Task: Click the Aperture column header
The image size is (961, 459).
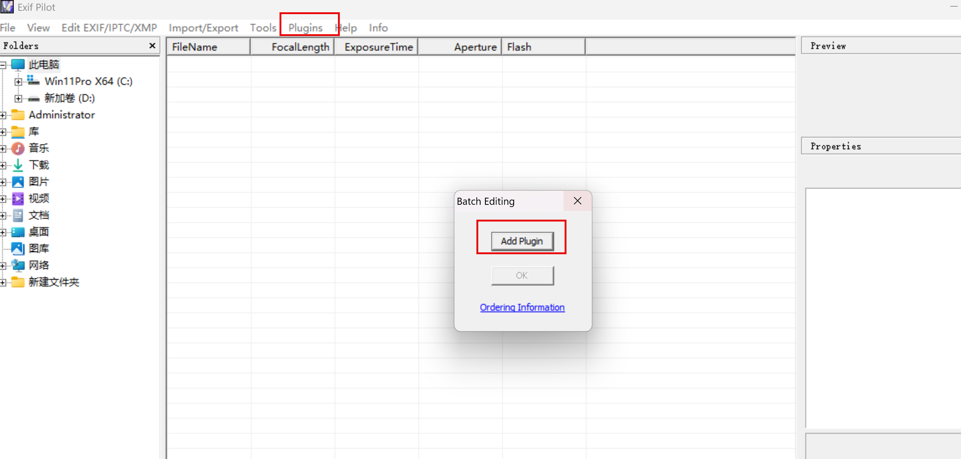Action: (x=460, y=47)
